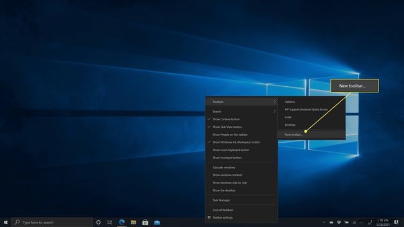This screenshot has width=404, height=227.
Task: Open Task View from the taskbar
Action: click(110, 222)
